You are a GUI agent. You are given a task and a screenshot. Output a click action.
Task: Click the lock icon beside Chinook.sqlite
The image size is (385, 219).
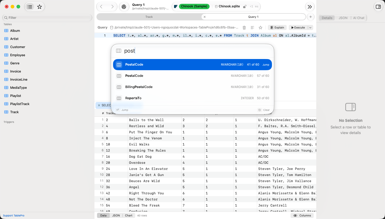pyautogui.click(x=245, y=7)
